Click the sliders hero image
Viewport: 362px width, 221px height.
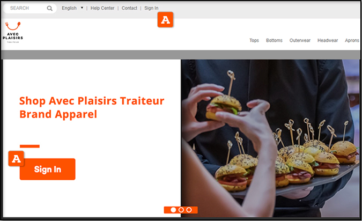point(270,138)
